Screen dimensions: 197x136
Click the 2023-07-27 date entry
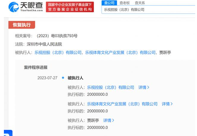47,78
